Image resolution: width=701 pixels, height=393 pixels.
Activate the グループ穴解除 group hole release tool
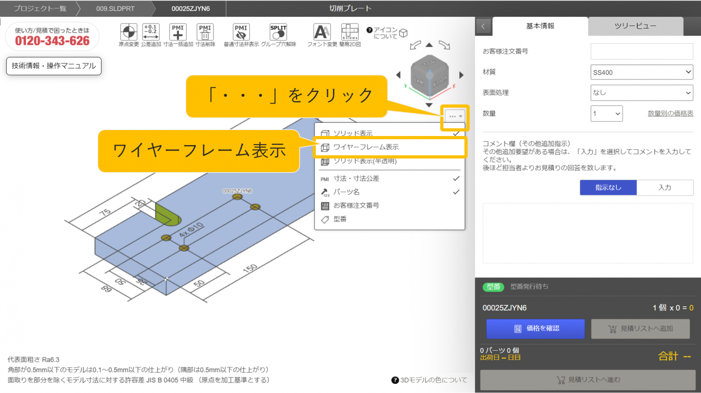pos(278,32)
